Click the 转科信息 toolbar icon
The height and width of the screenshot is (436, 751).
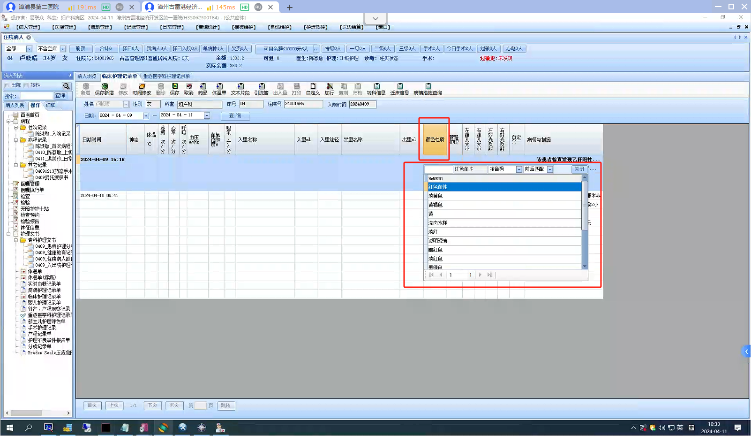(x=376, y=87)
